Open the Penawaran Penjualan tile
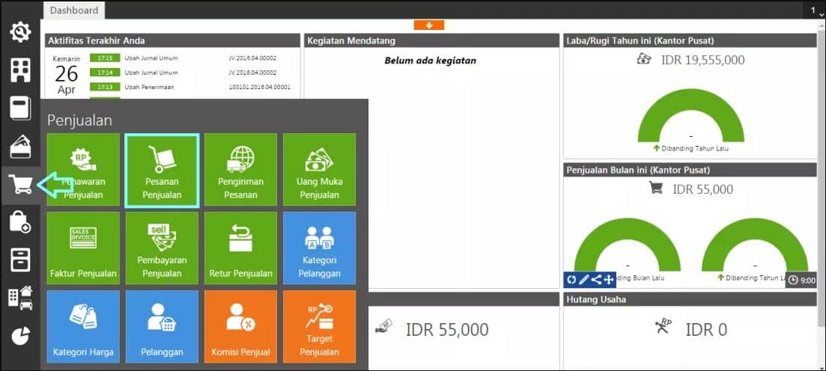 83,170
